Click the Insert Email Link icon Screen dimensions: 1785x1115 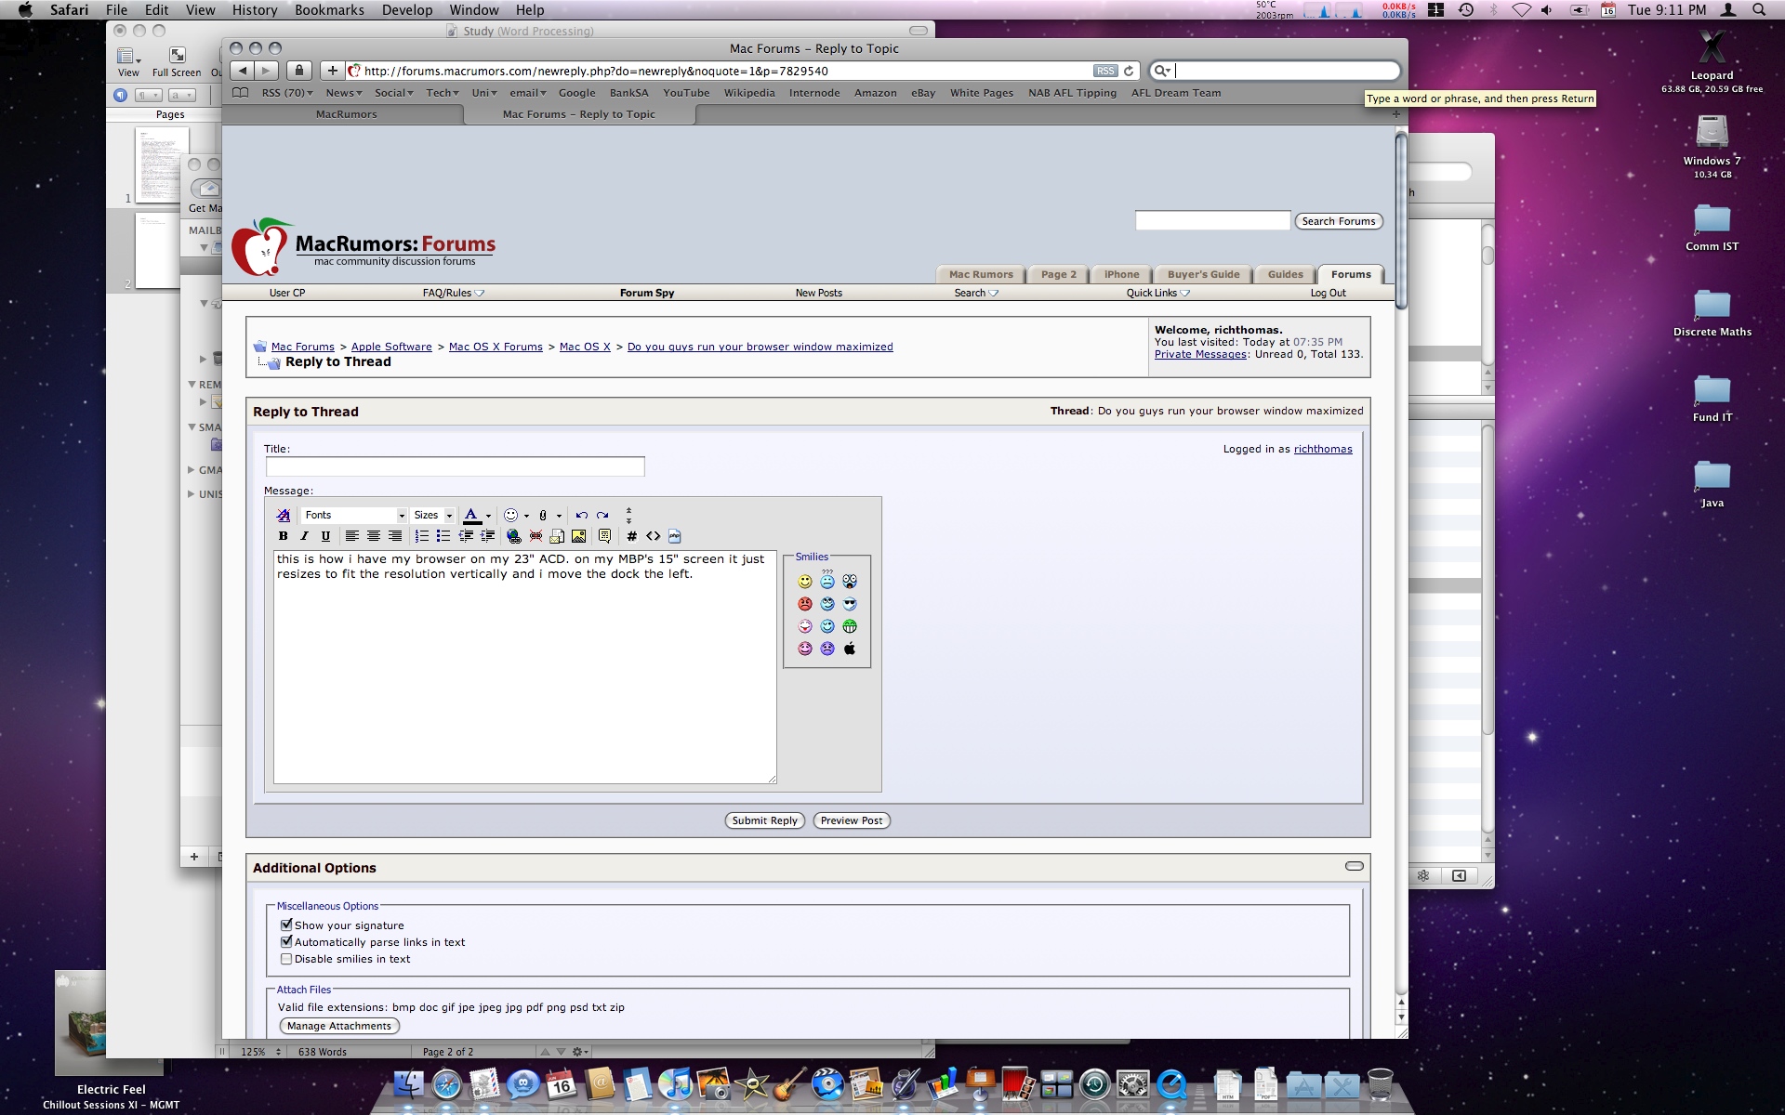557,536
